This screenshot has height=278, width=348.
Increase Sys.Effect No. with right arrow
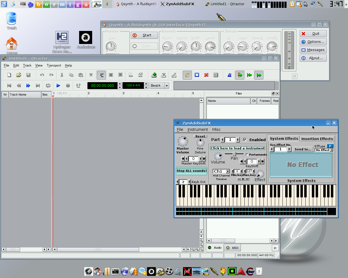[x=289, y=149]
